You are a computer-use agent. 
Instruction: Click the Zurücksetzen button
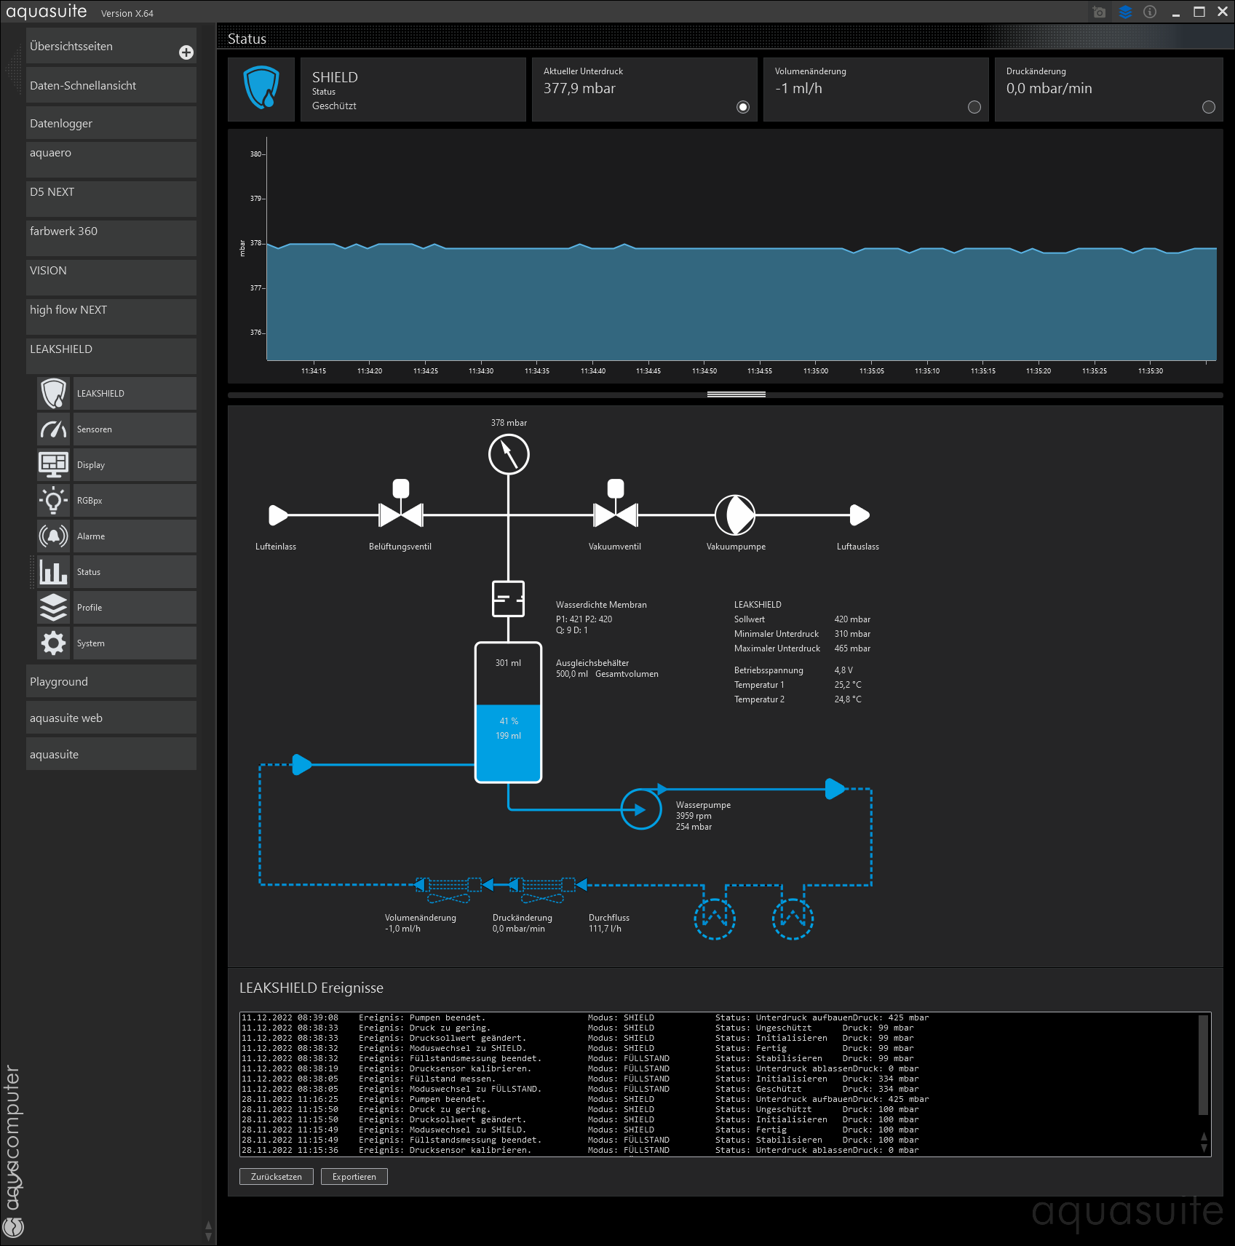276,1177
